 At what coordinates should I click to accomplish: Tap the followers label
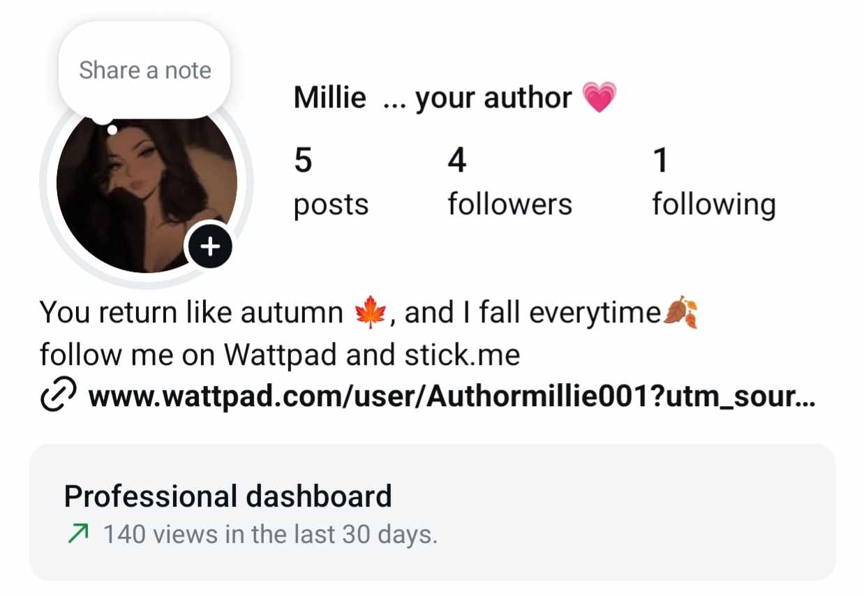510,204
